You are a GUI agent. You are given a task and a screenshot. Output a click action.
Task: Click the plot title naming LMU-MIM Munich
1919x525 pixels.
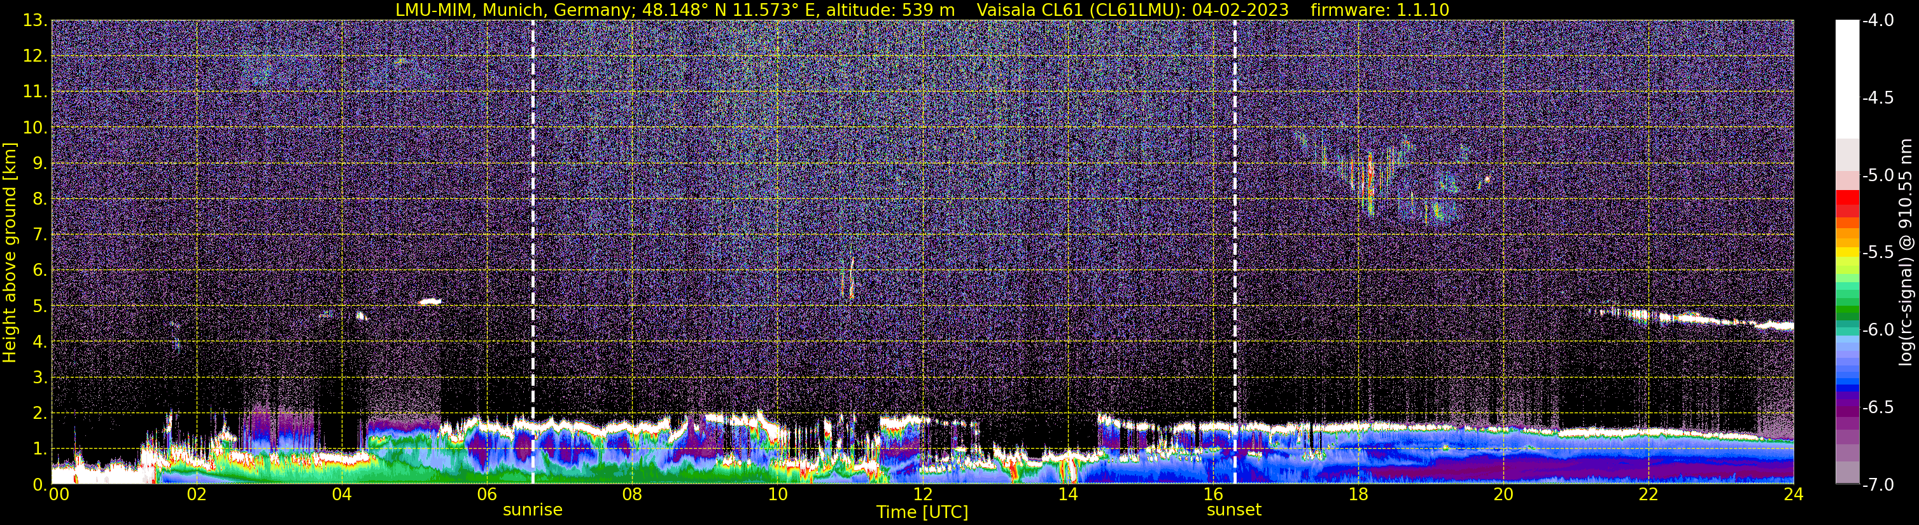pyautogui.click(x=922, y=10)
